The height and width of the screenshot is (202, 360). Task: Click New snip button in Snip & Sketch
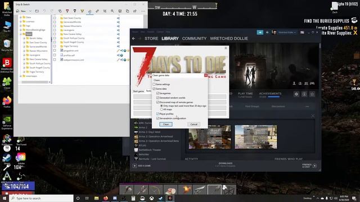pyautogui.click(x=21, y=11)
